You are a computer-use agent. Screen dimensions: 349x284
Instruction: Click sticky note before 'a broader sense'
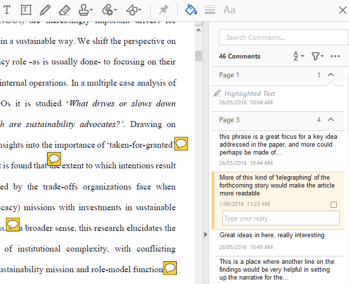pyautogui.click(x=13, y=224)
